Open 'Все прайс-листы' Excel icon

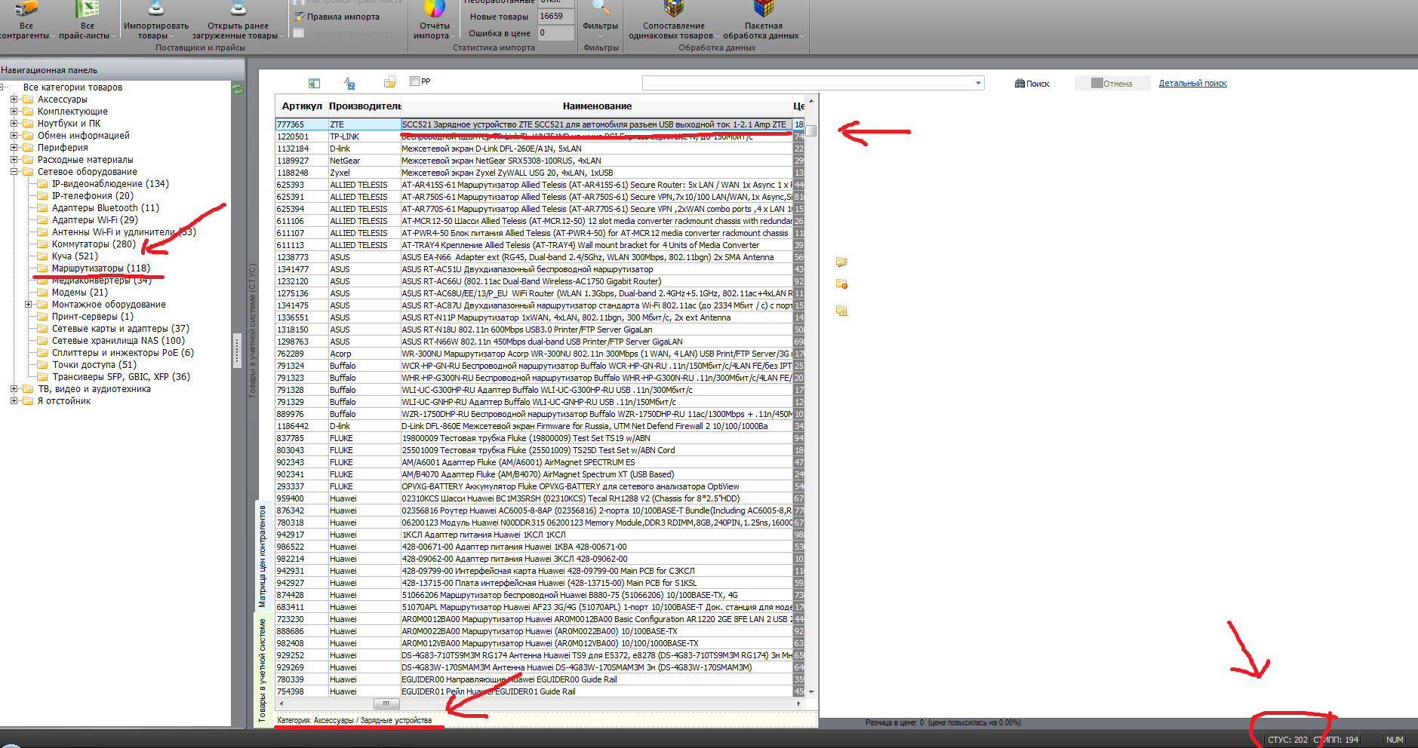point(88,9)
